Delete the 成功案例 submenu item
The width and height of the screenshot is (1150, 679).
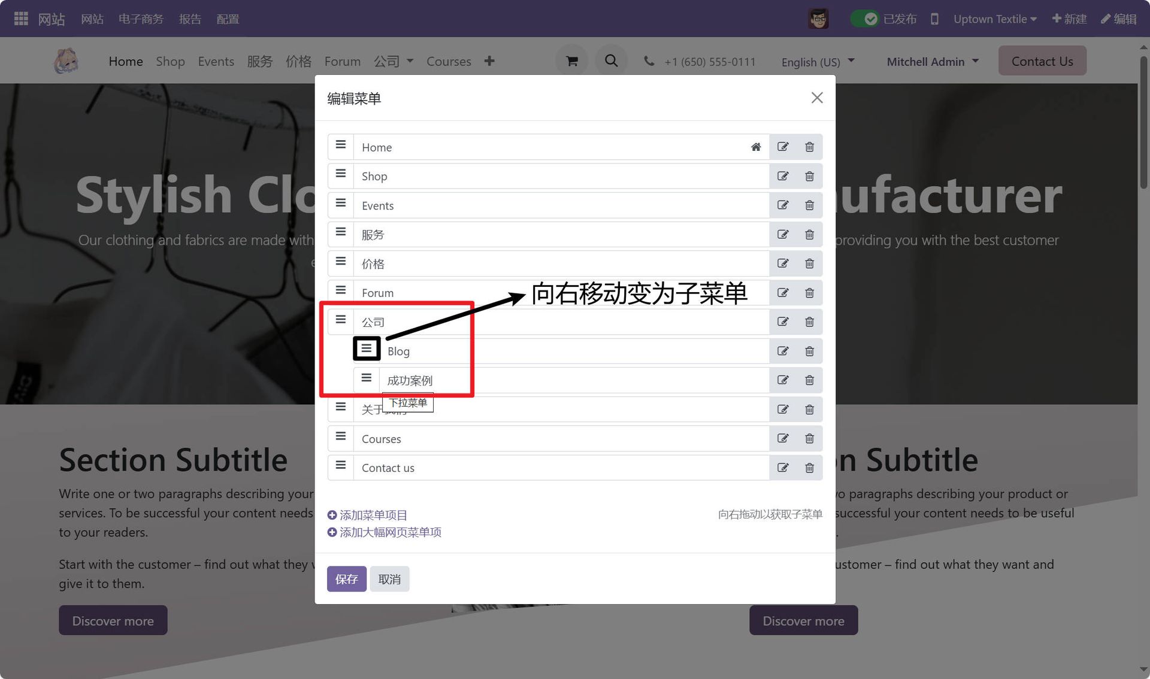[x=809, y=380]
